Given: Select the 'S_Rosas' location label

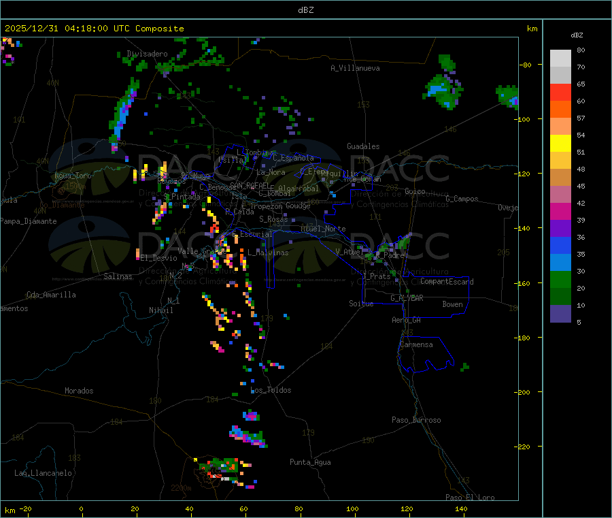Looking at the screenshot, I should (x=273, y=219).
